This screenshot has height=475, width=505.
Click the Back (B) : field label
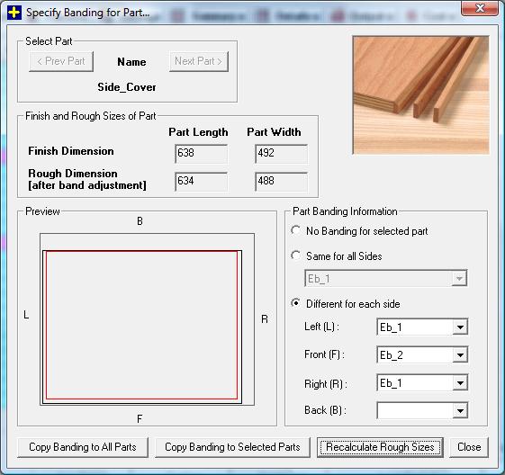tap(325, 410)
